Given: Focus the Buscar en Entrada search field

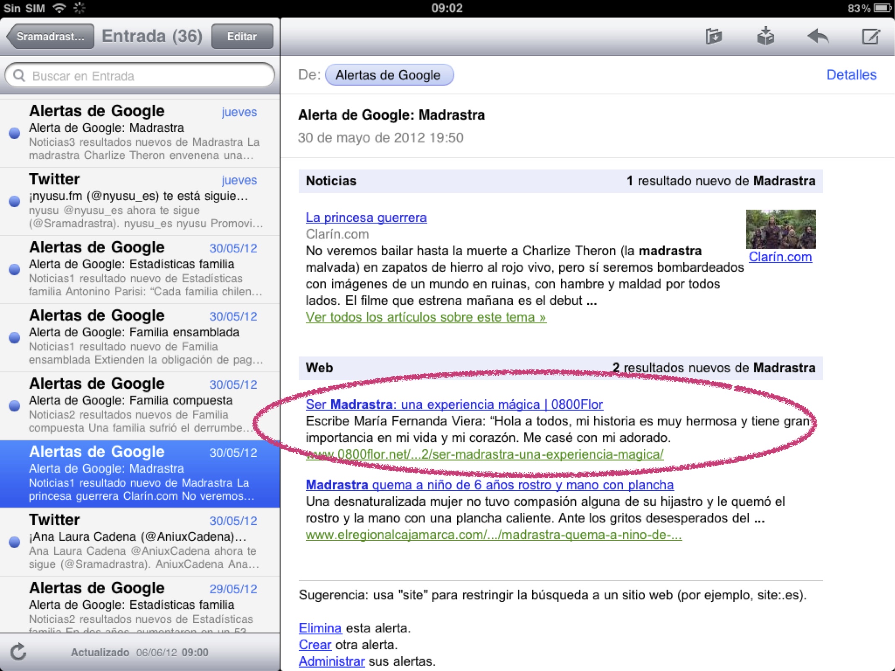Looking at the screenshot, I should point(140,75).
